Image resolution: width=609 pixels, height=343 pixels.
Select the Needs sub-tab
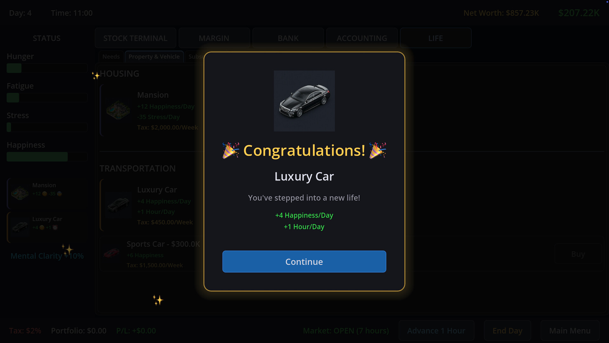[x=111, y=57]
